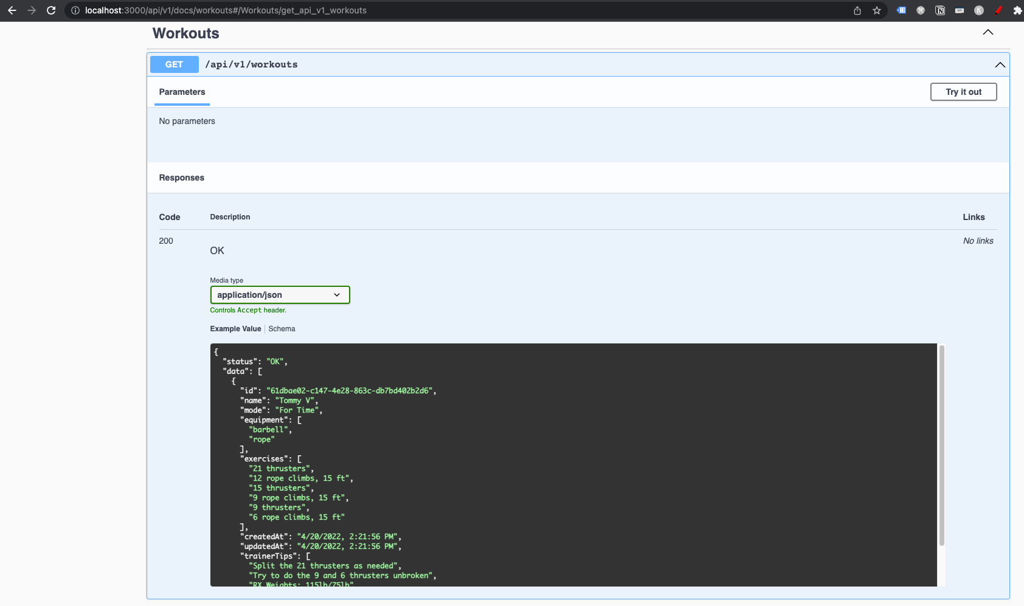The height and width of the screenshot is (606, 1024).
Task: Open the application/json media type dropdown
Action: point(280,295)
